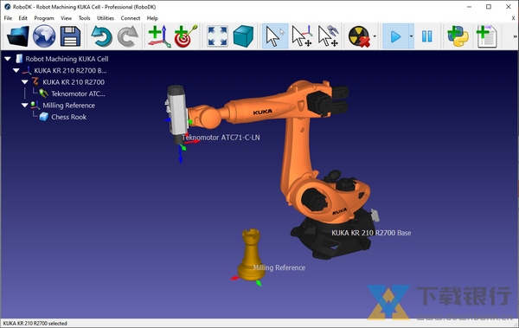Open the simulation speed dropdown arrow

click(x=411, y=36)
